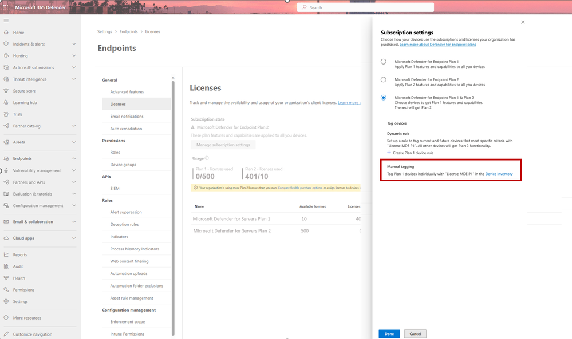The height and width of the screenshot is (339, 572).
Task: Click the Incidents & alerts shield icon
Action: pyautogui.click(x=6, y=44)
